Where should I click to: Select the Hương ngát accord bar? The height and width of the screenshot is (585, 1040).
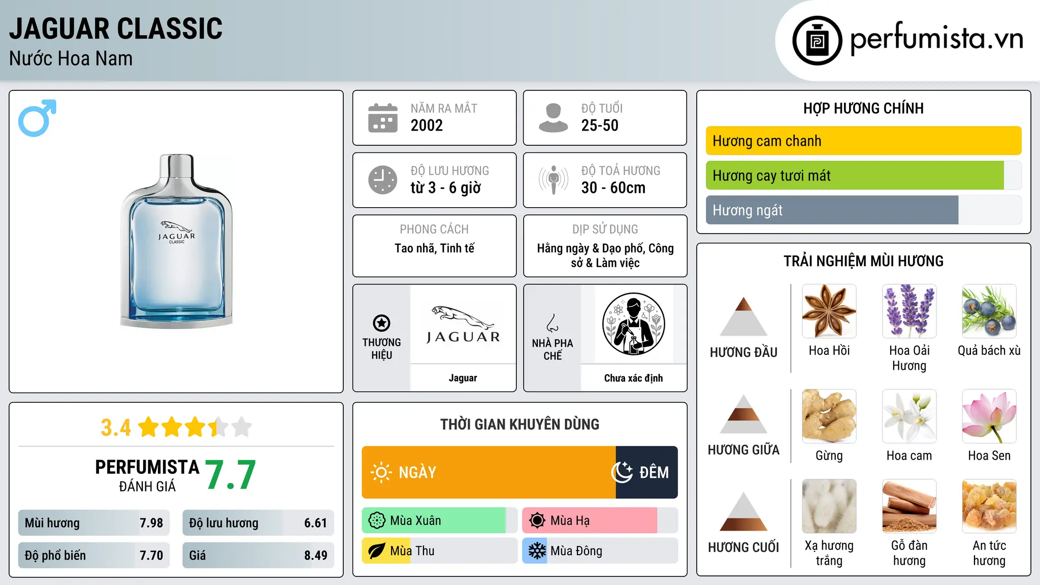tap(863, 210)
